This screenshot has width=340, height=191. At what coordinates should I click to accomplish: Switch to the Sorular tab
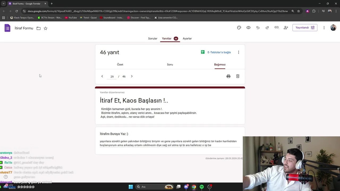click(x=153, y=38)
